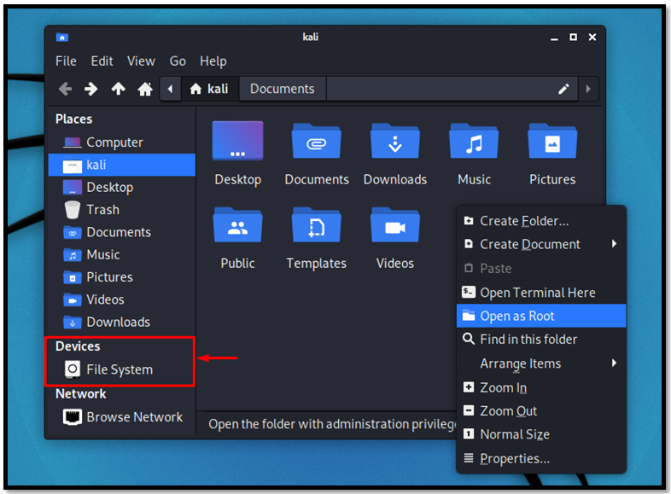Expand Create Document submenu
Image resolution: width=671 pixels, height=494 pixels.
point(541,244)
